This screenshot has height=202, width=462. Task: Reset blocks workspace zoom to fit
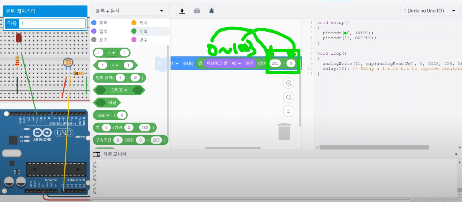(289, 111)
